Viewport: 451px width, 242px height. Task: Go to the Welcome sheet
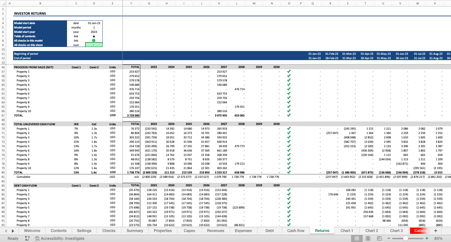(x=32, y=230)
